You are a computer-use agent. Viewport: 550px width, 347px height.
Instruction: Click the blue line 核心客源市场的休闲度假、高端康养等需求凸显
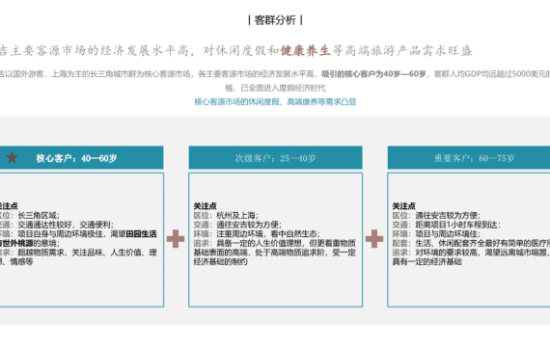click(275, 102)
